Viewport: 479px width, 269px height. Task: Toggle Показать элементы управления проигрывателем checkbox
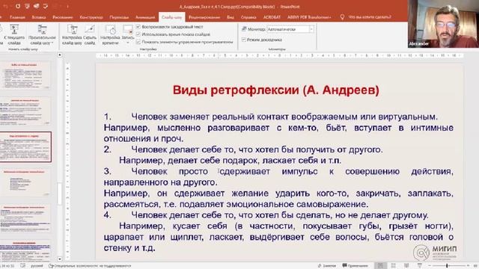click(138, 42)
